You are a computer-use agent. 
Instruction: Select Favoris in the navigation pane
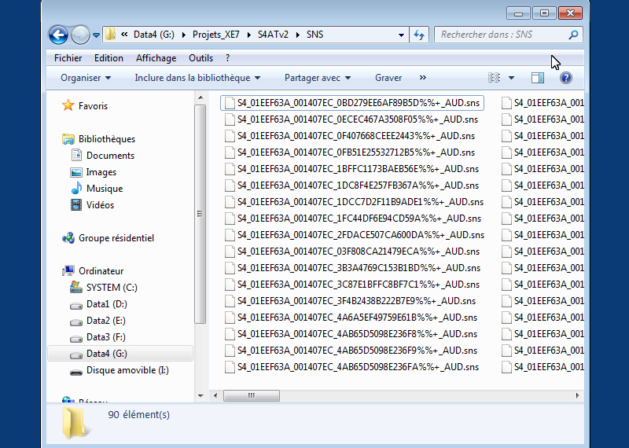pos(93,106)
